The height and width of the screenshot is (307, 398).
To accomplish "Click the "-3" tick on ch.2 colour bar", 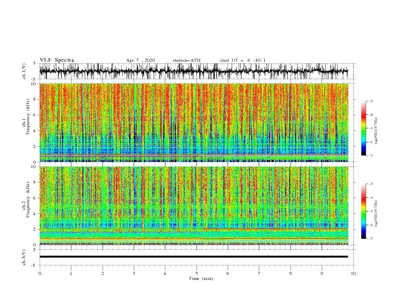I will tap(370, 184).
